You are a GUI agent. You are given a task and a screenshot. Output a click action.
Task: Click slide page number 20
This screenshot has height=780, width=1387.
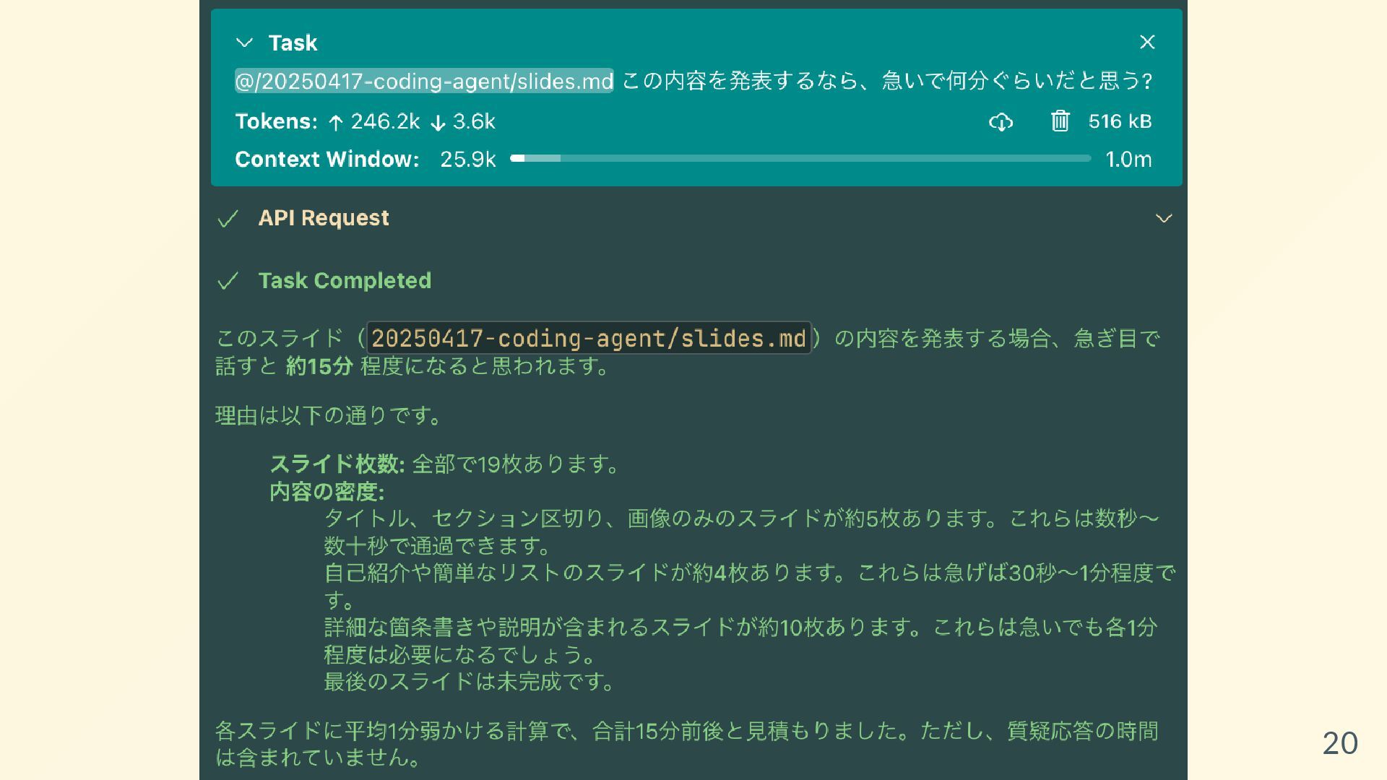[x=1339, y=743]
